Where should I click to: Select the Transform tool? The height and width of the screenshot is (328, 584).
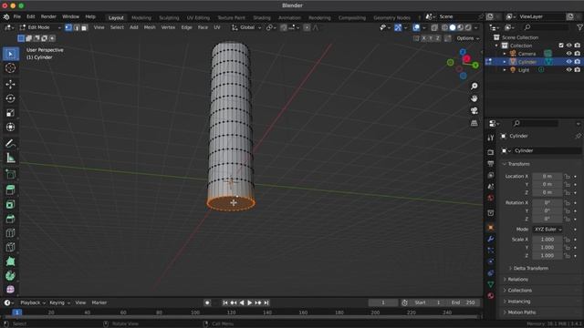pos(10,127)
